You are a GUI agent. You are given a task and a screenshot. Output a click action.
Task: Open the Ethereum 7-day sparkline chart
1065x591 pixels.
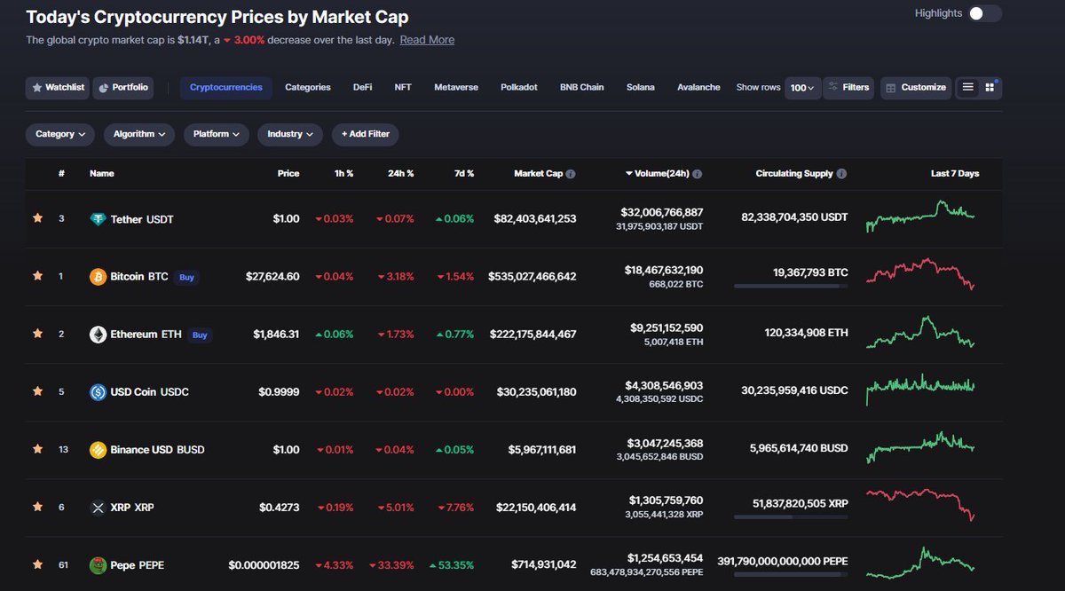tap(920, 332)
